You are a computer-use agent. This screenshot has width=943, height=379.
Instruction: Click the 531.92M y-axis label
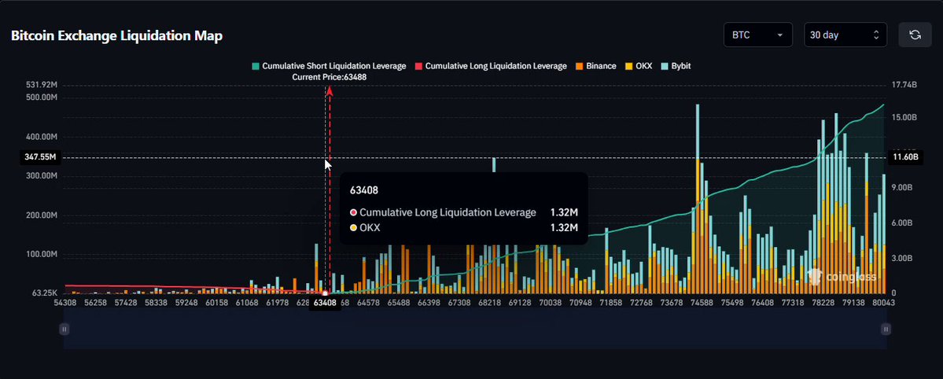tap(41, 85)
